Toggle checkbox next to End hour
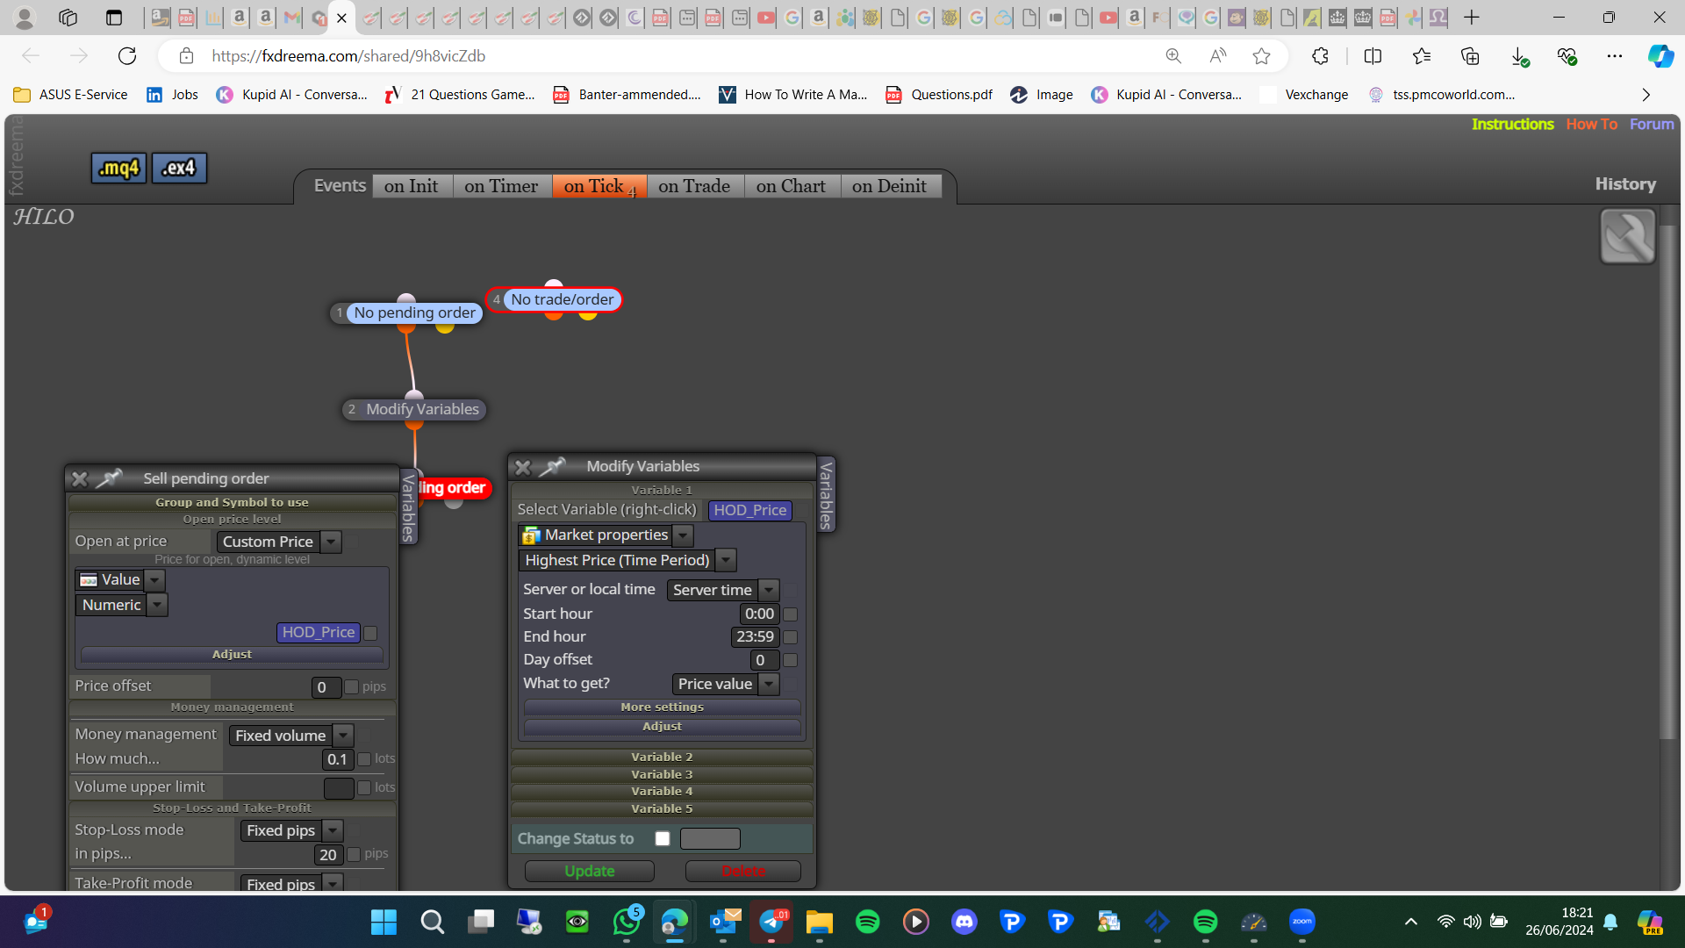The height and width of the screenshot is (948, 1685). (791, 637)
